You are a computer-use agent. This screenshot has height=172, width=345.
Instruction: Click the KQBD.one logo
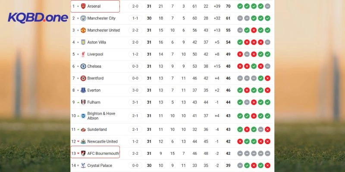point(38,18)
